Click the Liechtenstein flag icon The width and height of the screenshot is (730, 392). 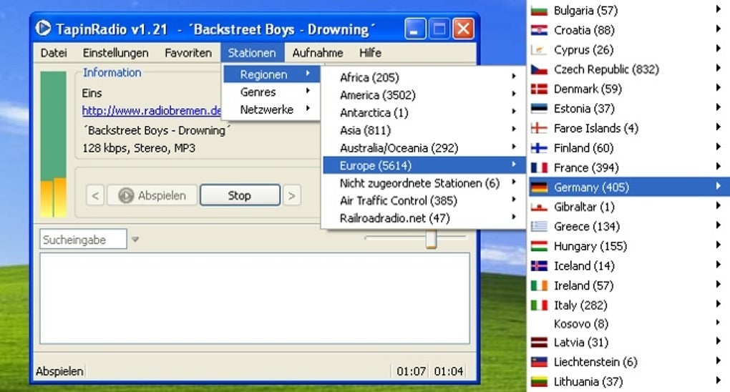tap(539, 362)
